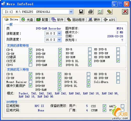The height and width of the screenshot is (121, 131).
Task: Minimize the Nero InfoTool window
Action: [x=114, y=4]
